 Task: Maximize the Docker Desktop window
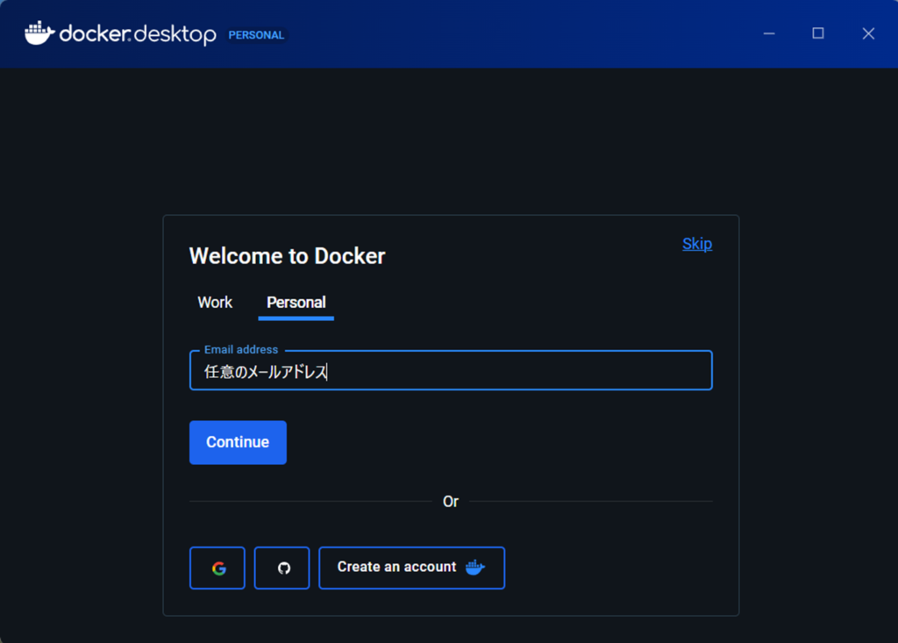818,34
